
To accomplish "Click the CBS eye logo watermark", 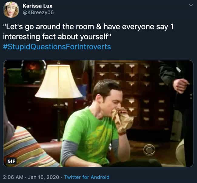I will pos(149,150).
